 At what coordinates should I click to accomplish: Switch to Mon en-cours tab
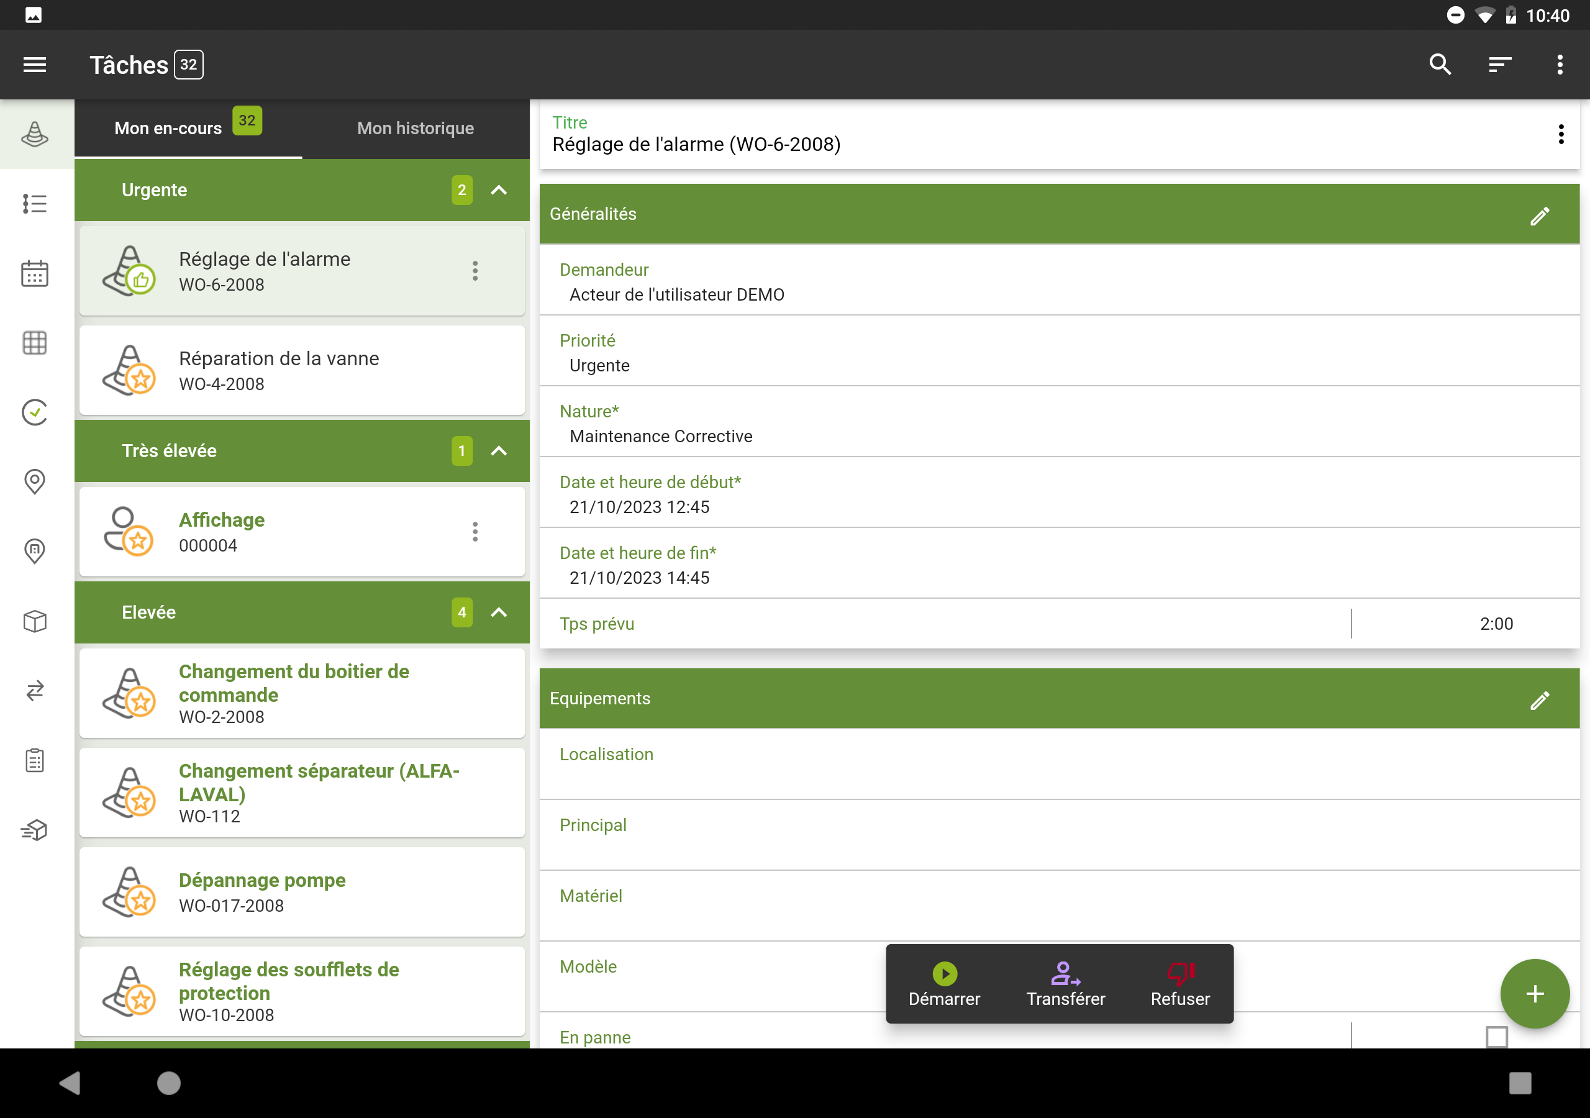188,129
